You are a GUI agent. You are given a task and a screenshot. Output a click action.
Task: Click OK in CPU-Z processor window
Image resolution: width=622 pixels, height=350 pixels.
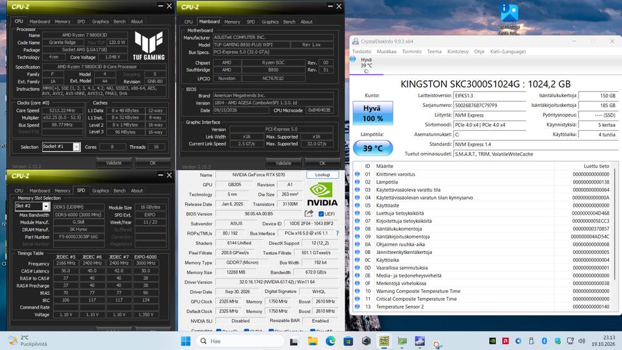[x=153, y=163]
